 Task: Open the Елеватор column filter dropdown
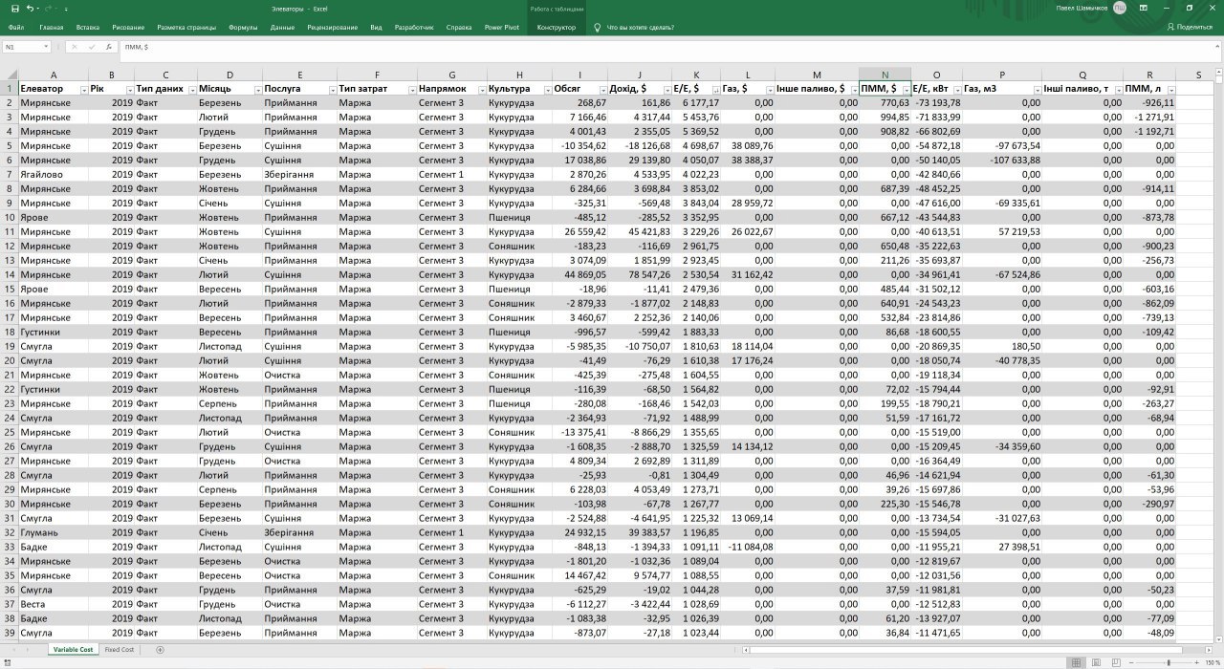point(83,89)
